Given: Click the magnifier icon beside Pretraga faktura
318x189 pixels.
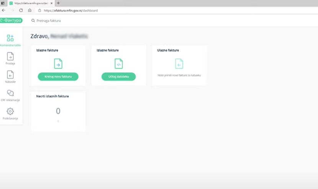Looking at the screenshot, I should coord(33,21).
